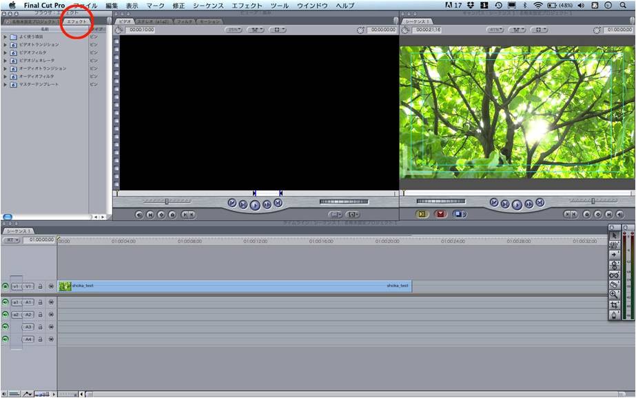
Task: Open the Viewer zoom percentage dropdown
Action: [234, 30]
